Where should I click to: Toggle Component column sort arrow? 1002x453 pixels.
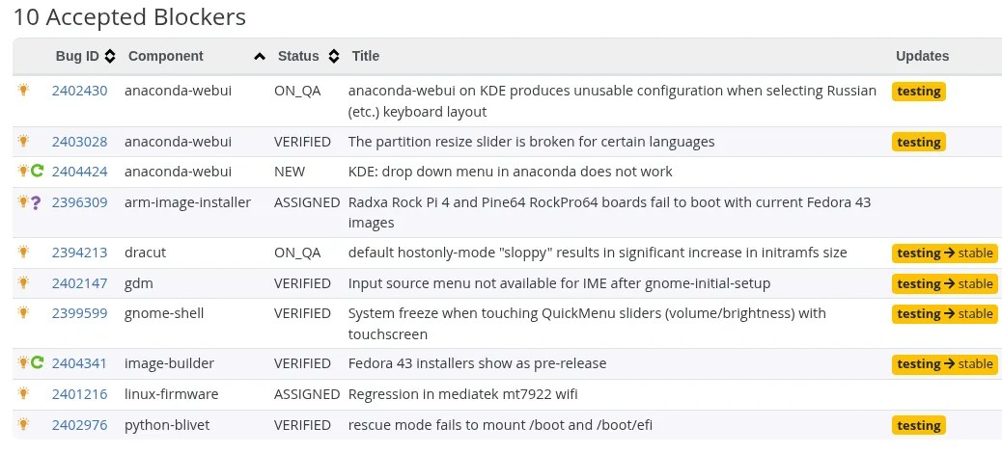(259, 57)
